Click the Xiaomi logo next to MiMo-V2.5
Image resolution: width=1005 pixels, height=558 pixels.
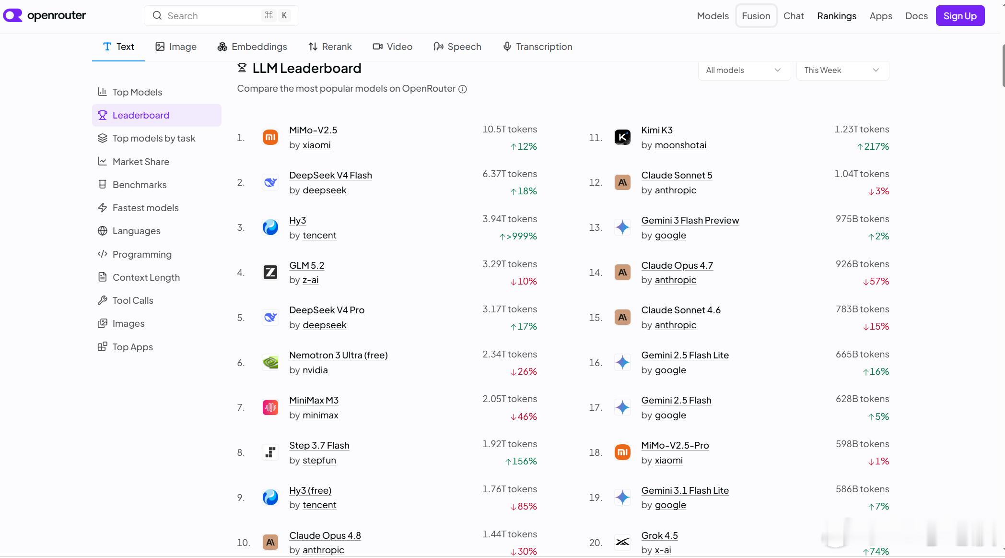coord(270,137)
